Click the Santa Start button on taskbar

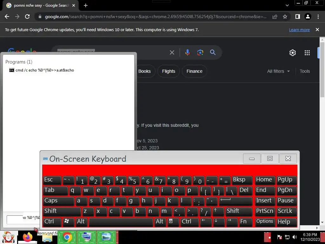tap(8, 237)
